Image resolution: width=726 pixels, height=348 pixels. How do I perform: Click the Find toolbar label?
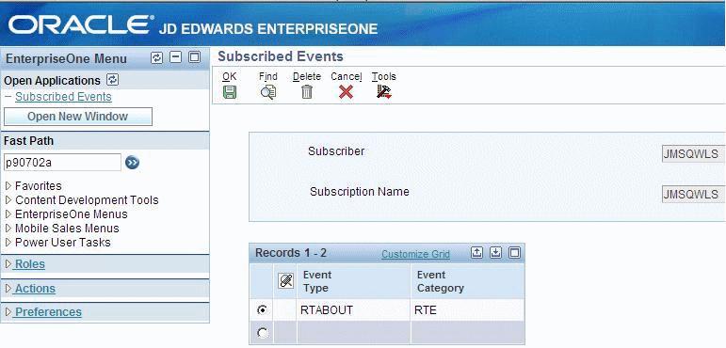(x=268, y=76)
